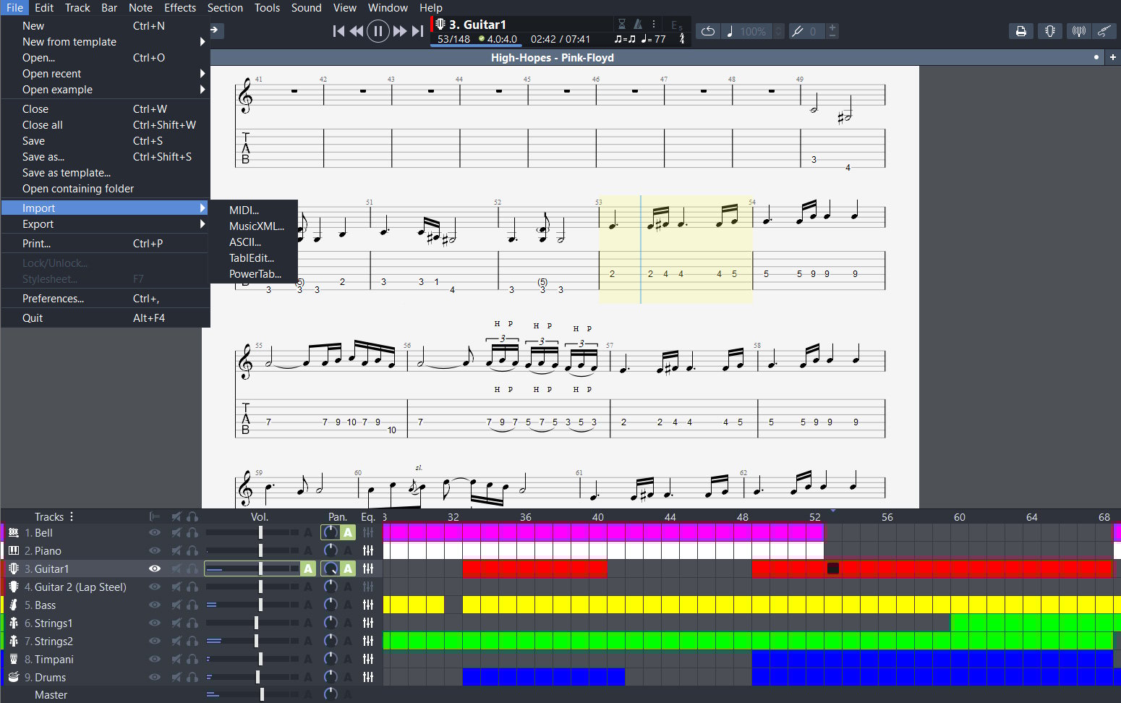Open the tuner icon in top right
This screenshot has width=1121, height=703.
[1049, 31]
